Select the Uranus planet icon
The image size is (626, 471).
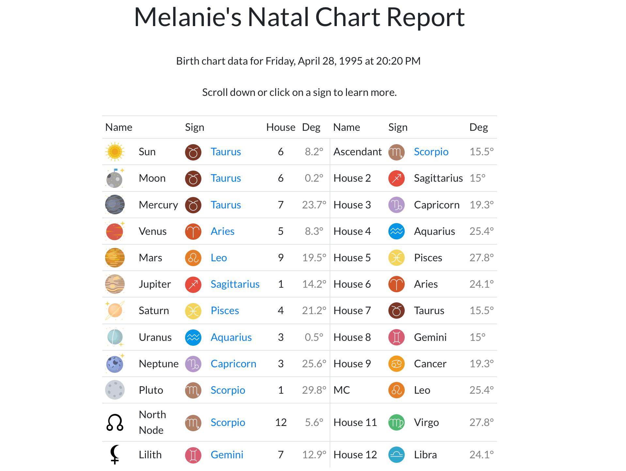tap(115, 337)
